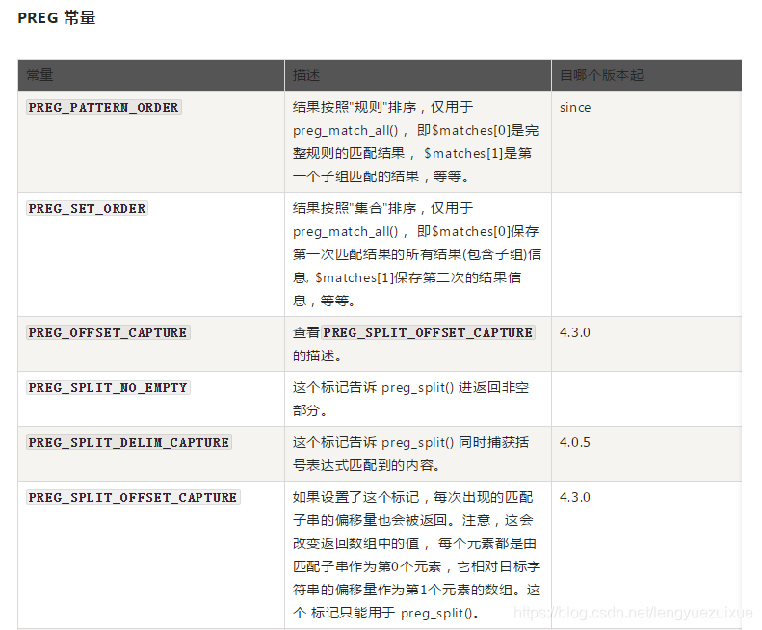Click 4.3.0 in the PREG_SPLIT_OFFSET_CAPTURE row
The width and height of the screenshot is (762, 630).
[x=575, y=498]
